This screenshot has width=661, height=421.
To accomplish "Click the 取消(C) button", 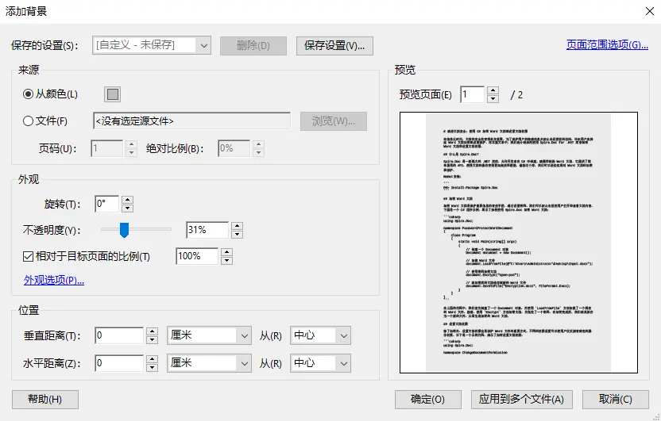I will [616, 399].
